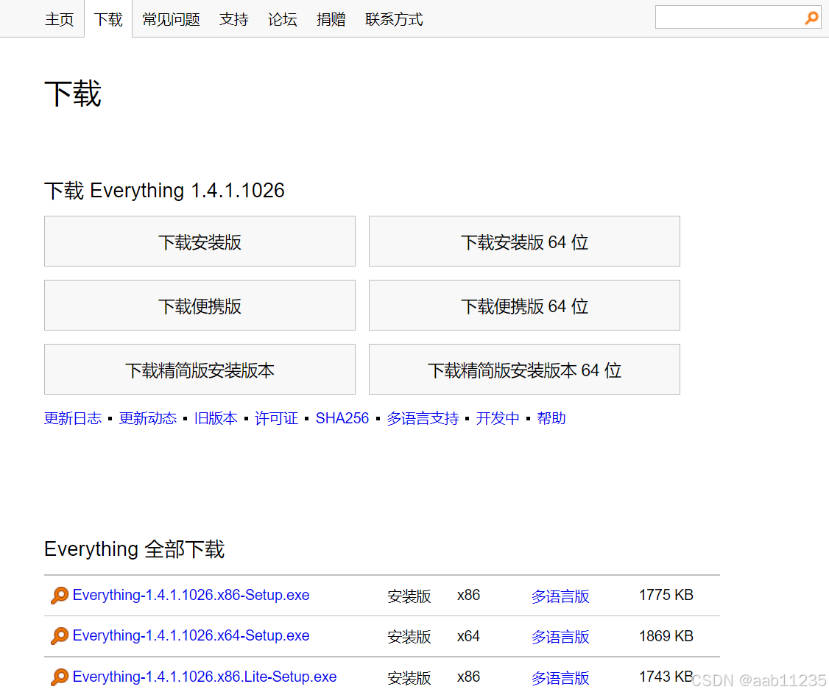Open the SHA256 link
This screenshot has width=829, height=695.
[x=342, y=418]
